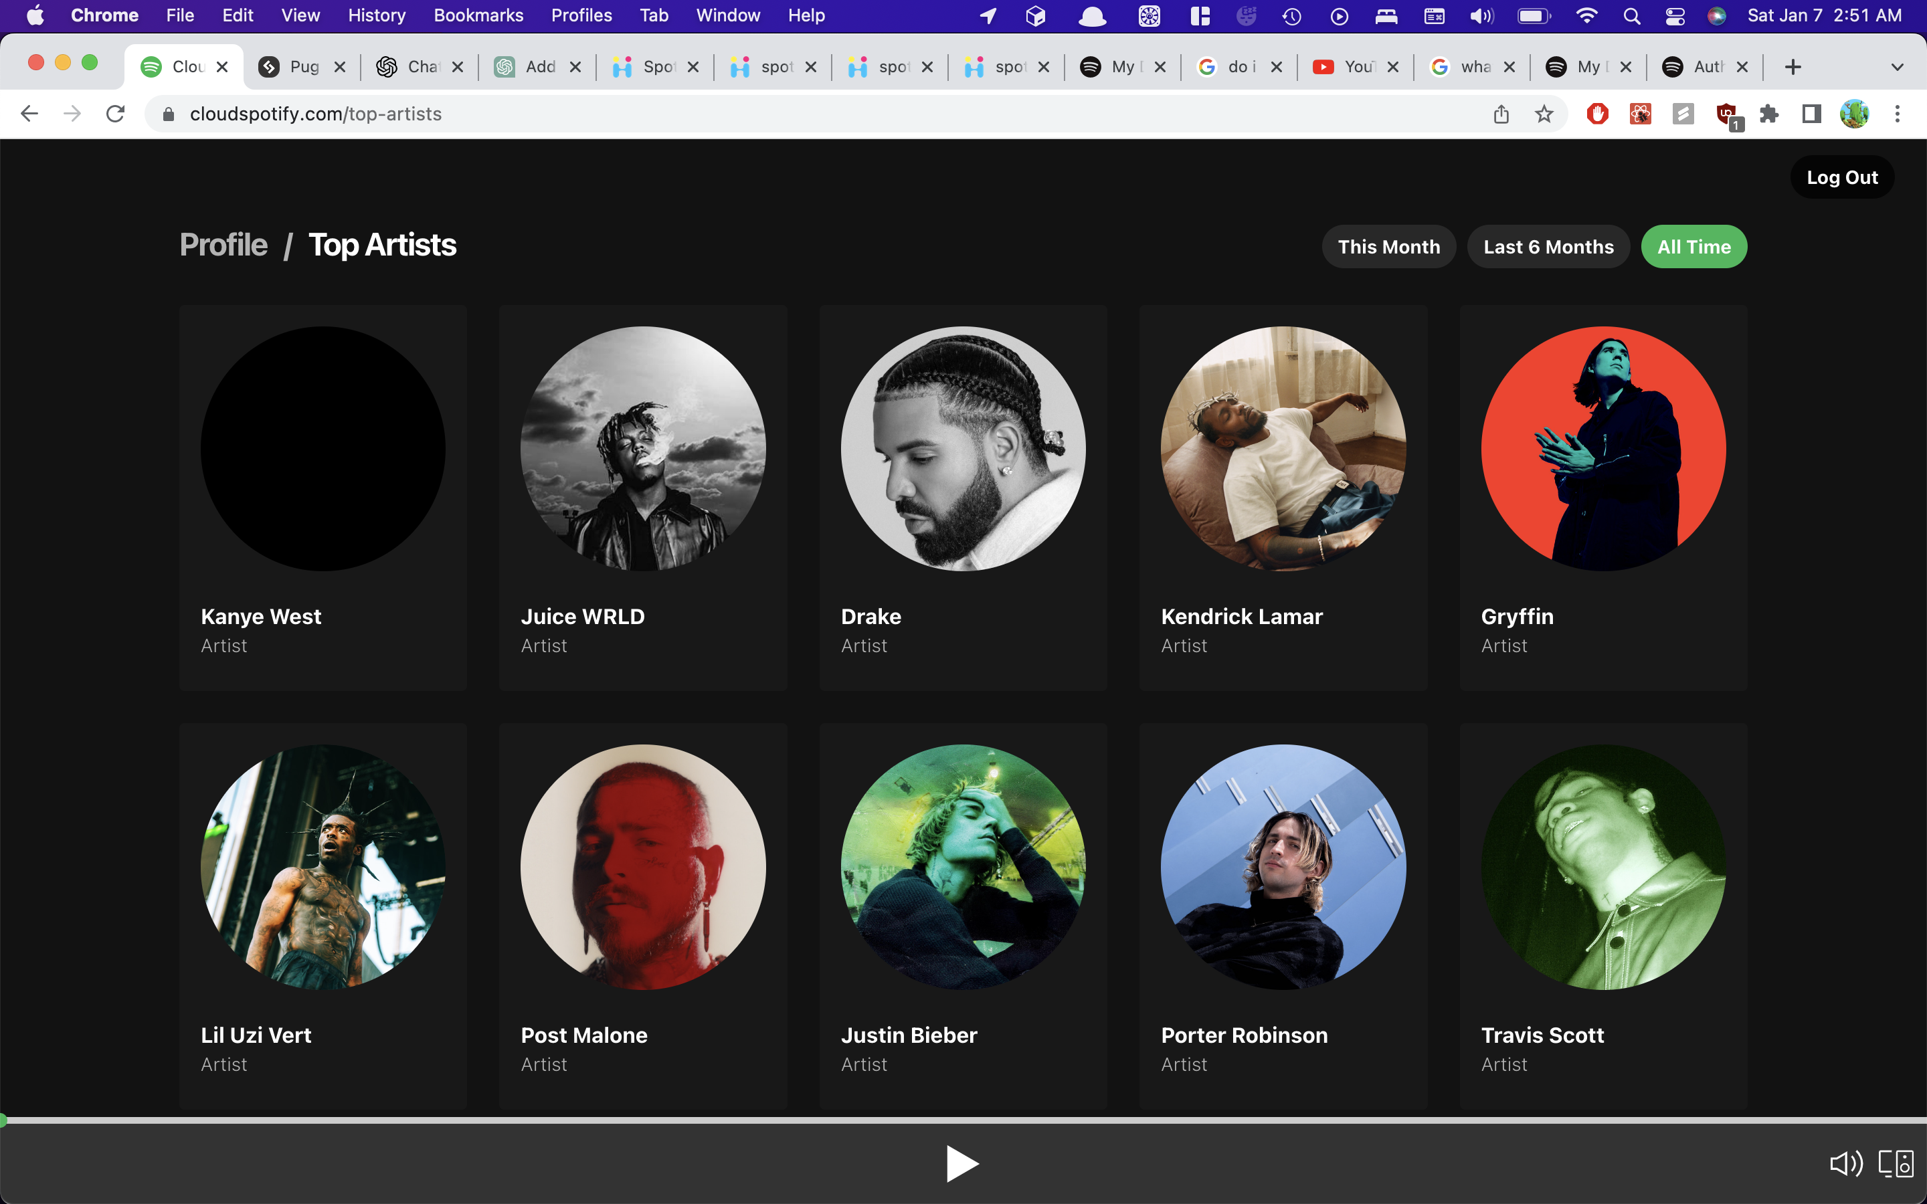Click the Log Out button
The height and width of the screenshot is (1204, 1927).
pyautogui.click(x=1842, y=177)
